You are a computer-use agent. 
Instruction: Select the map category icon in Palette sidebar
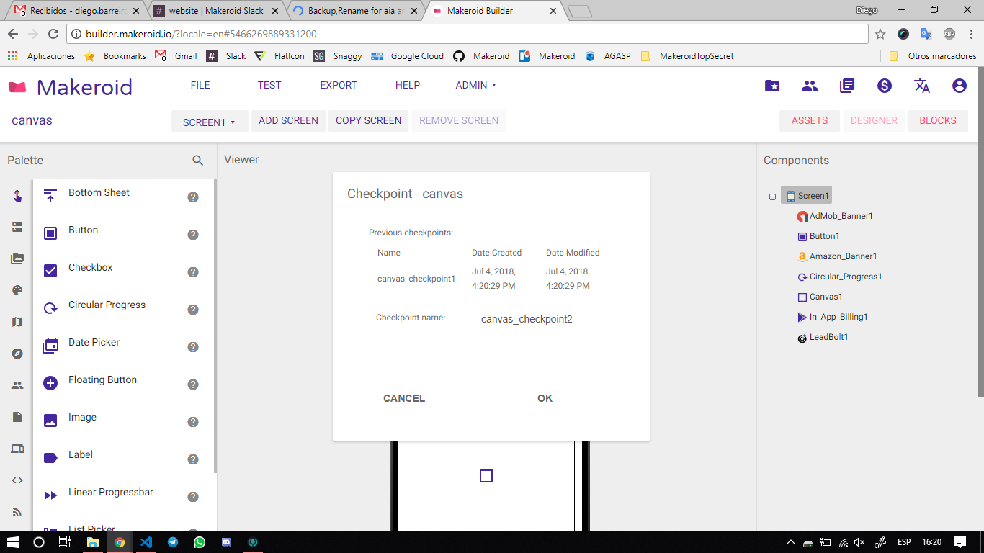17,322
